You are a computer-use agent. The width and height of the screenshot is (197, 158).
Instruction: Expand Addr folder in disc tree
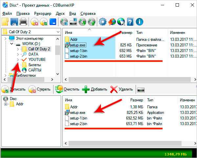6,104
